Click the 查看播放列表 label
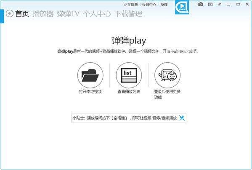 pyautogui.click(x=129, y=92)
